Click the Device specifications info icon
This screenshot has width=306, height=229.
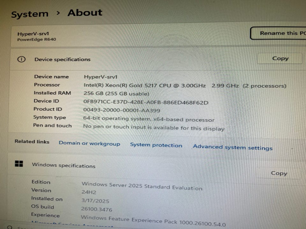[21, 59]
